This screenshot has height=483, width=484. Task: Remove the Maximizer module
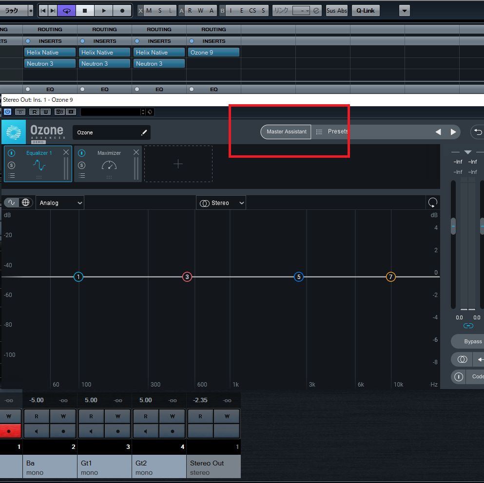(x=136, y=152)
